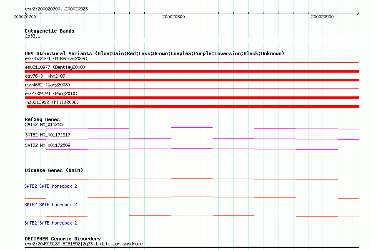Select variant nsv213912 (Mills2006)

(x=53, y=102)
